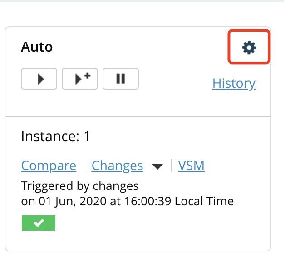Click the trigger with options button

tap(80, 79)
